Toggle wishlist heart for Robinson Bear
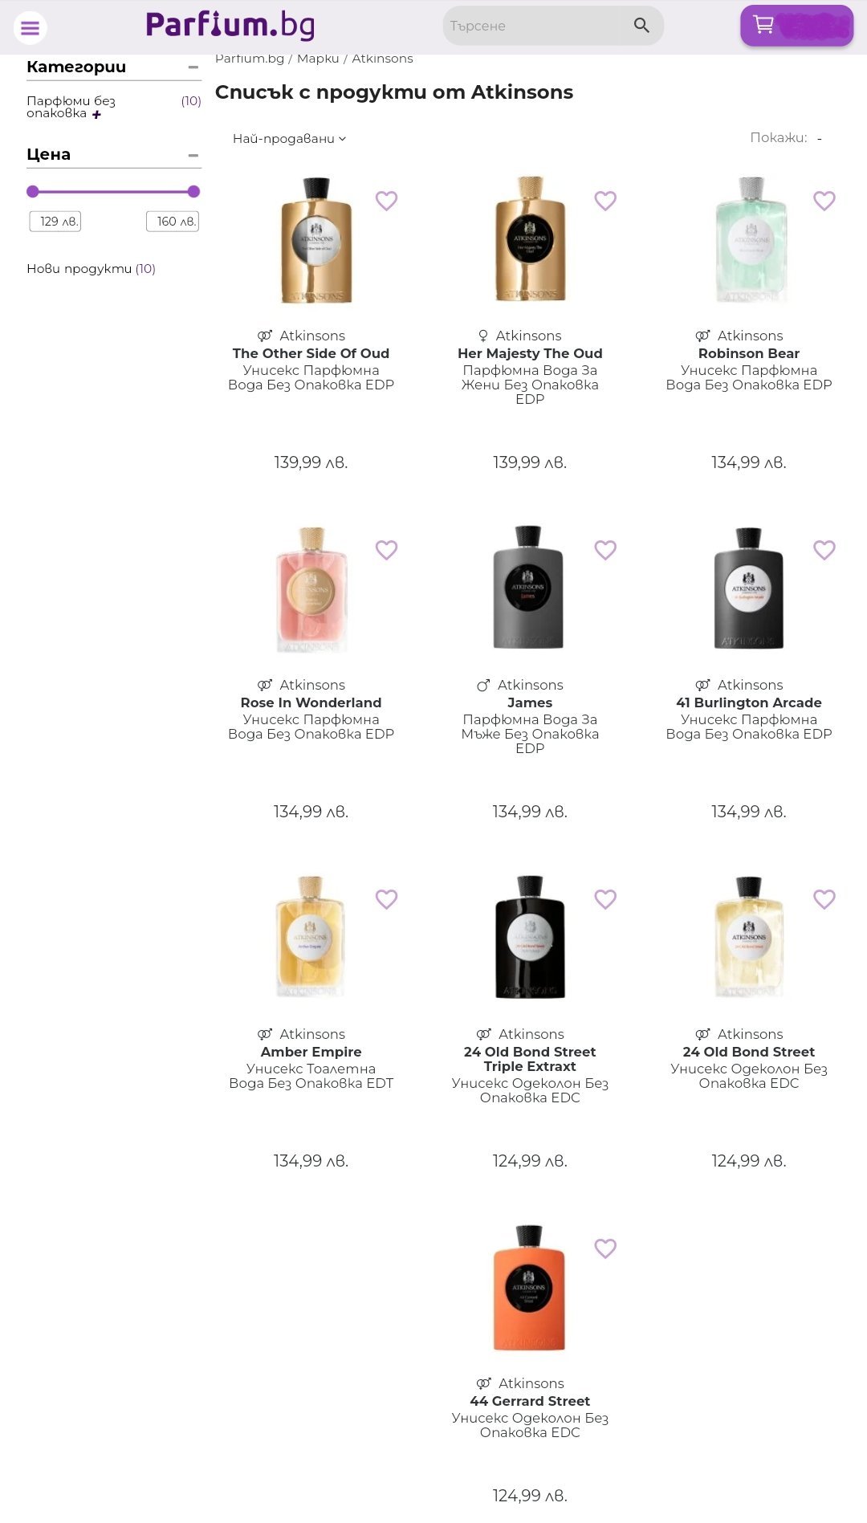The image size is (867, 1523). coord(824,201)
